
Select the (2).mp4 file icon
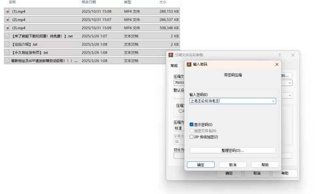tap(8, 20)
